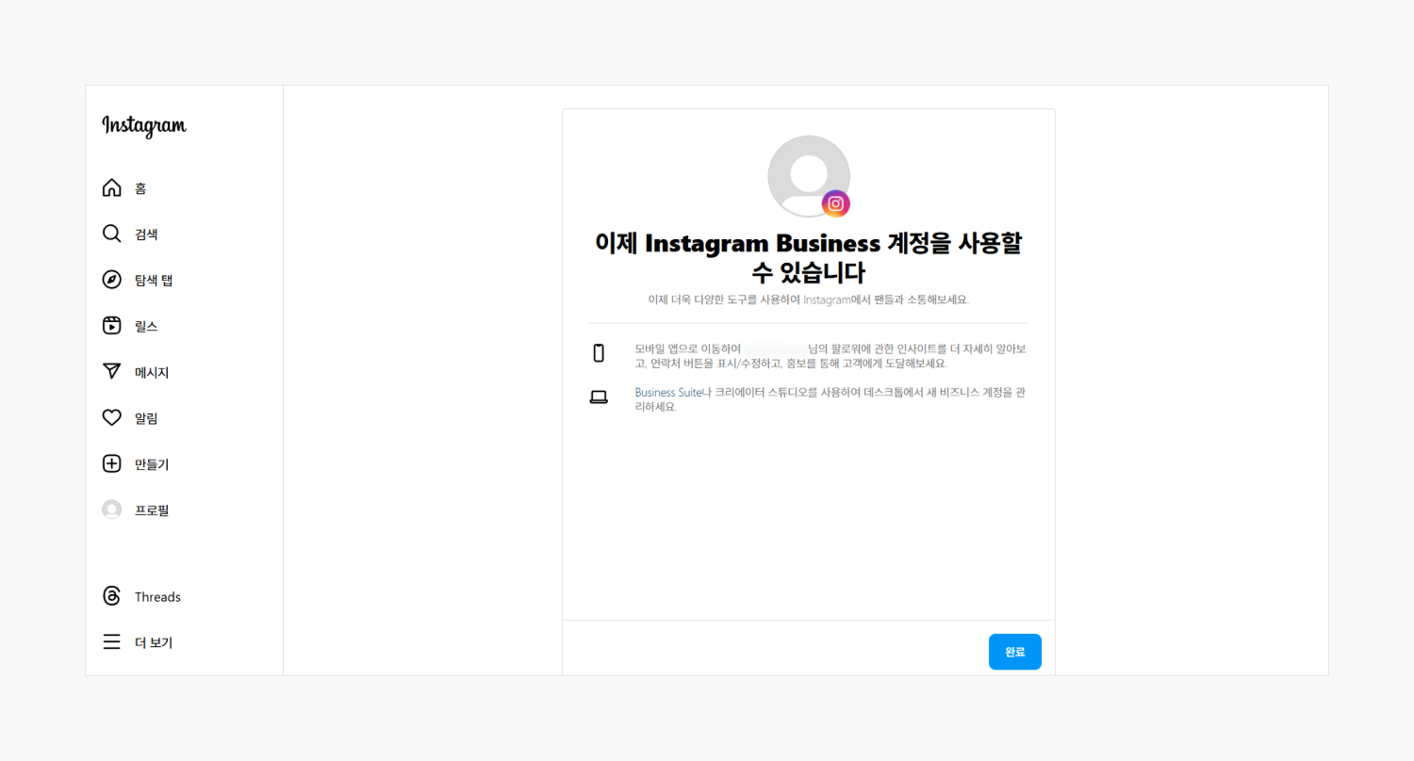This screenshot has height=761, width=1414.
Task: Open the Threads icon
Action: point(111,596)
